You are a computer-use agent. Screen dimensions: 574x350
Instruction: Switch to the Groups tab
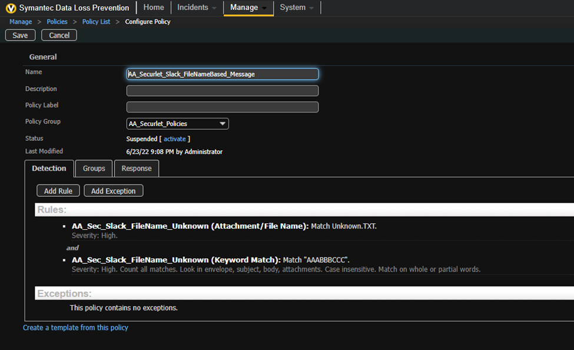click(x=94, y=169)
